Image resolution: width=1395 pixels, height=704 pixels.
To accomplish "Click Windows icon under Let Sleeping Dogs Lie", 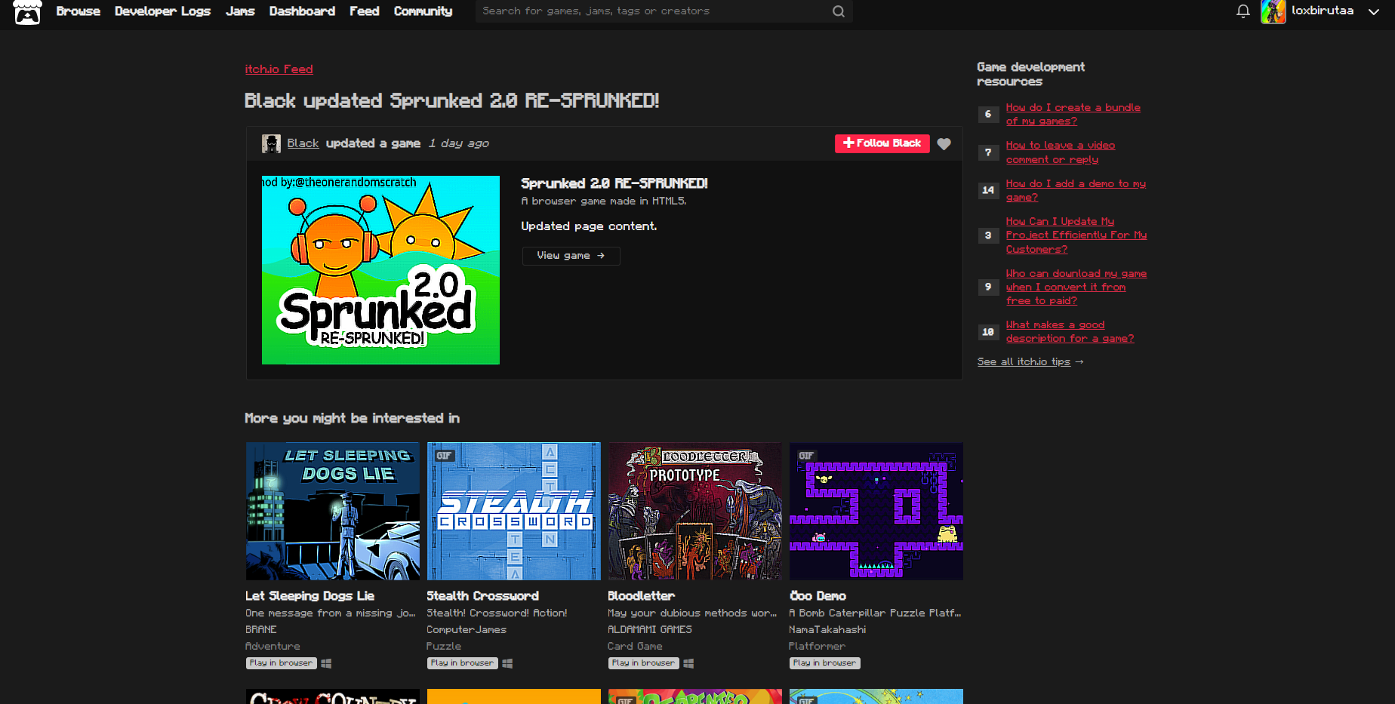I will coord(326,663).
